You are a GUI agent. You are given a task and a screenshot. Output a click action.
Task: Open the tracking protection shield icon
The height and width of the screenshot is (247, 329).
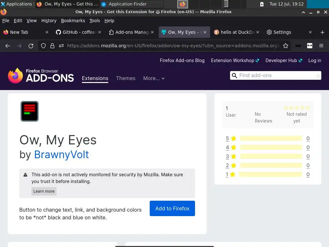43,46
